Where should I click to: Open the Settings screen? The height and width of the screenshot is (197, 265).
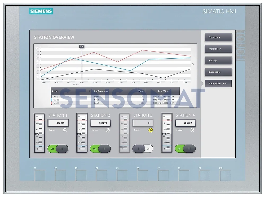tap(218, 60)
